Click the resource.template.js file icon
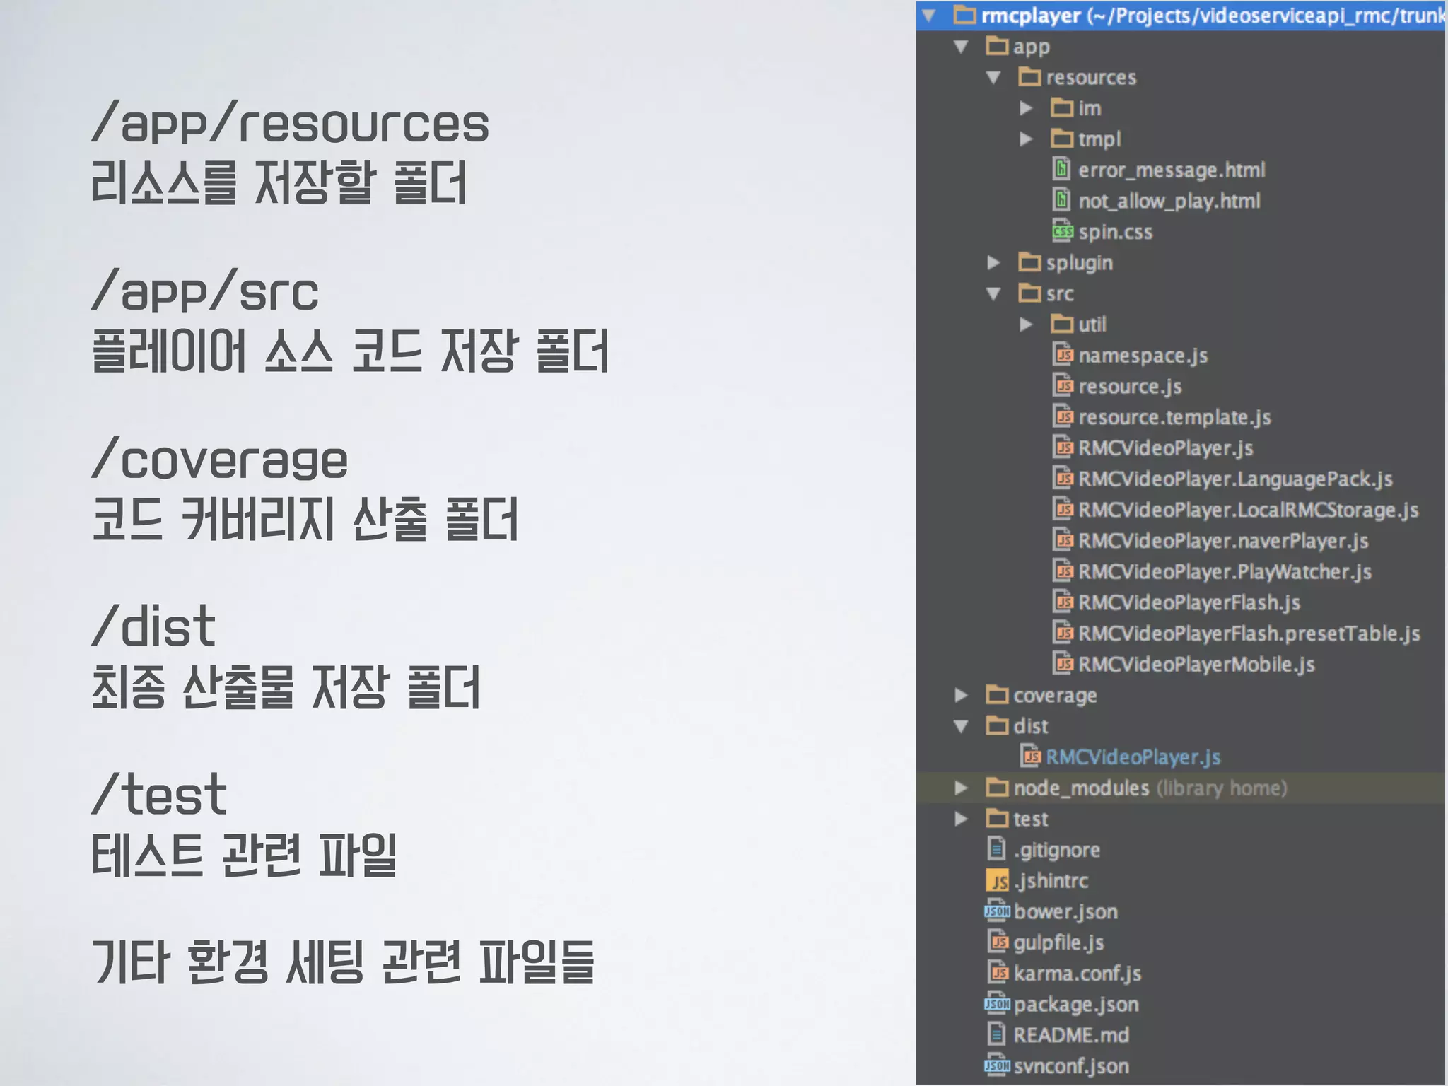The height and width of the screenshot is (1086, 1448). tap(1063, 416)
